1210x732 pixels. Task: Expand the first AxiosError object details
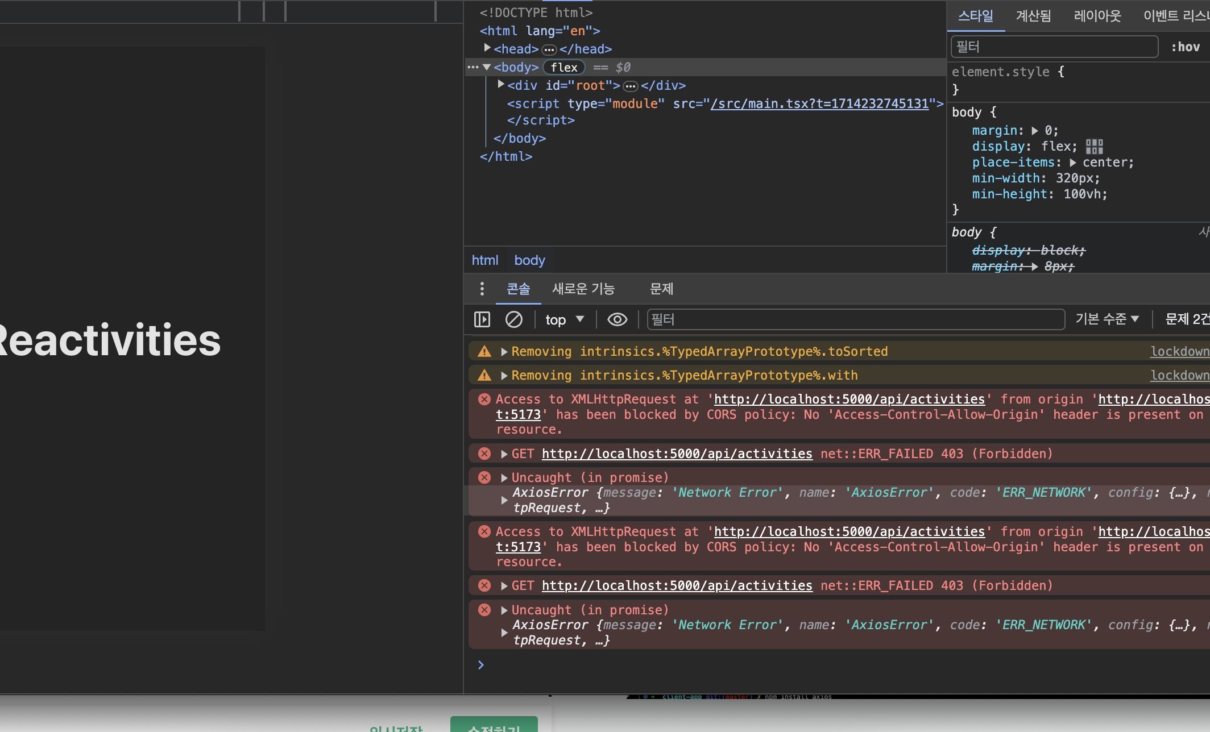(x=504, y=500)
